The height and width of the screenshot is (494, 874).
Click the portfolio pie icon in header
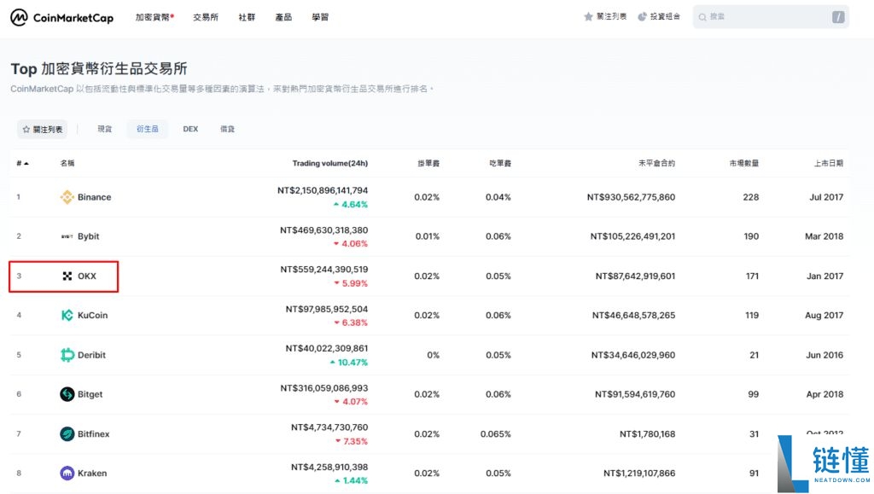pos(642,17)
